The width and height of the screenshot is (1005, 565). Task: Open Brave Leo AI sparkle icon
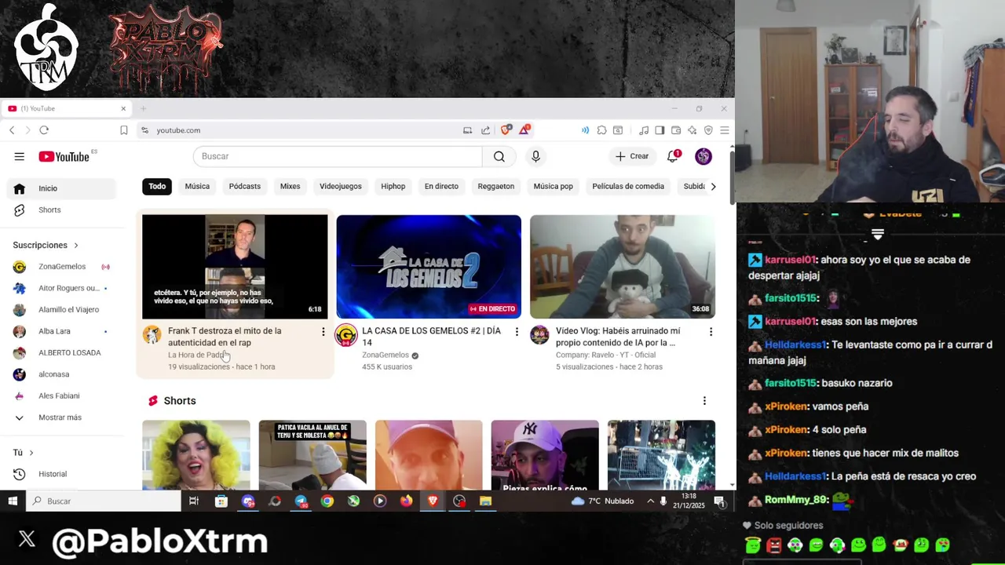click(x=692, y=130)
